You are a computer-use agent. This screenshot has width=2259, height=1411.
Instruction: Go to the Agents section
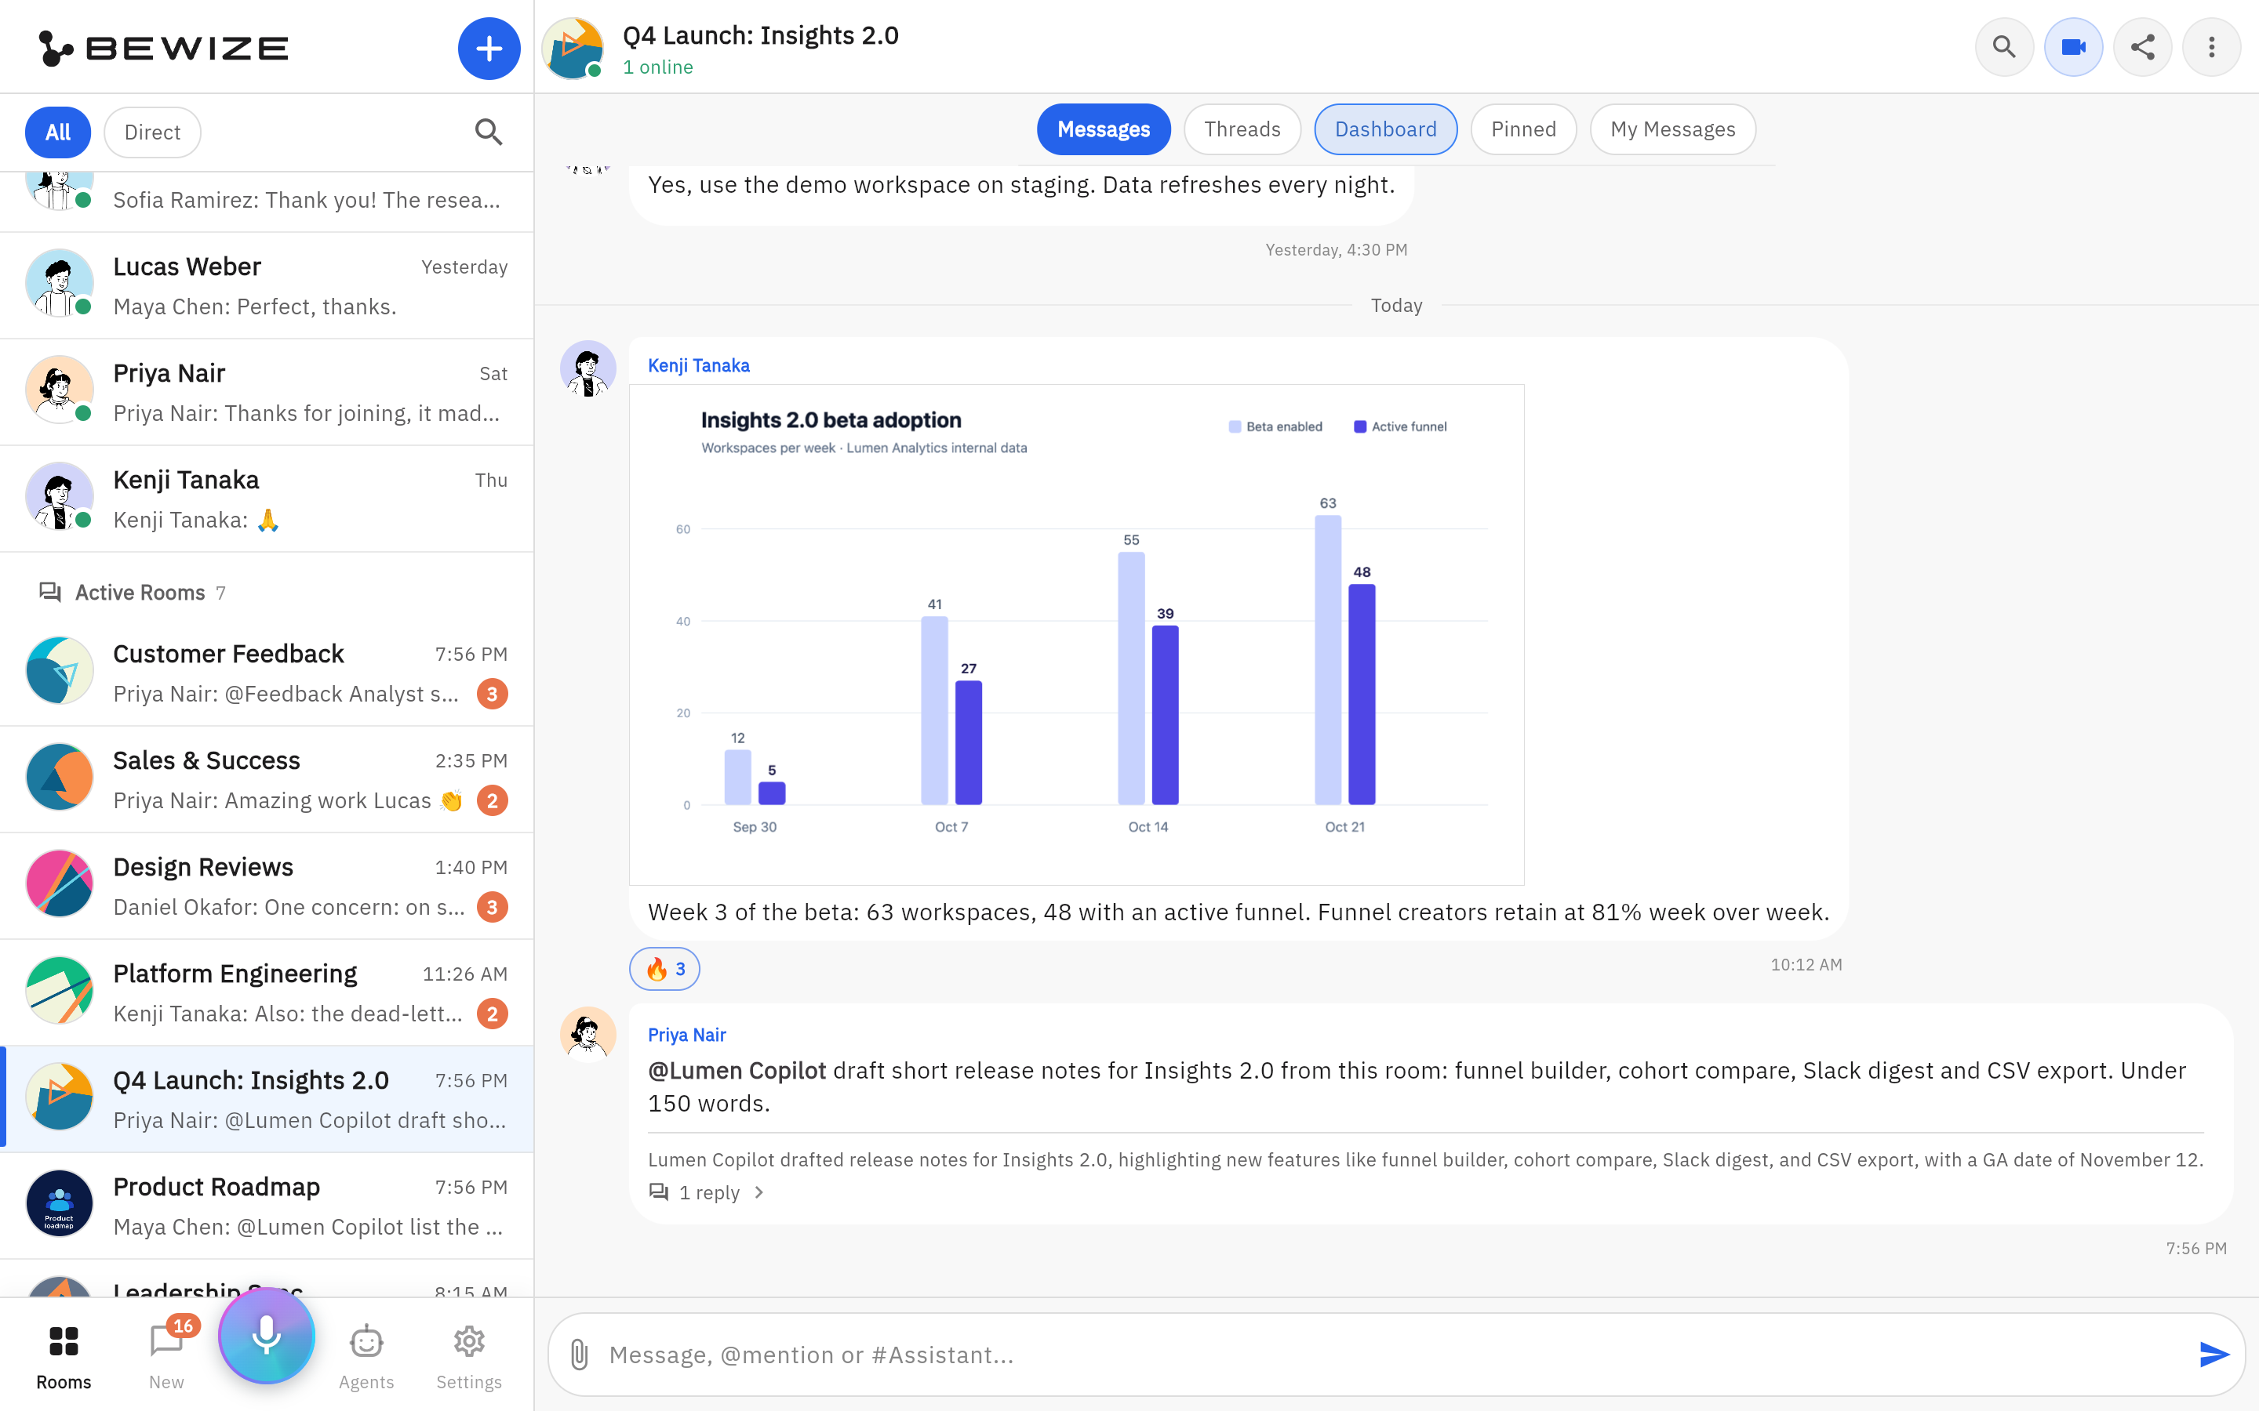point(366,1357)
